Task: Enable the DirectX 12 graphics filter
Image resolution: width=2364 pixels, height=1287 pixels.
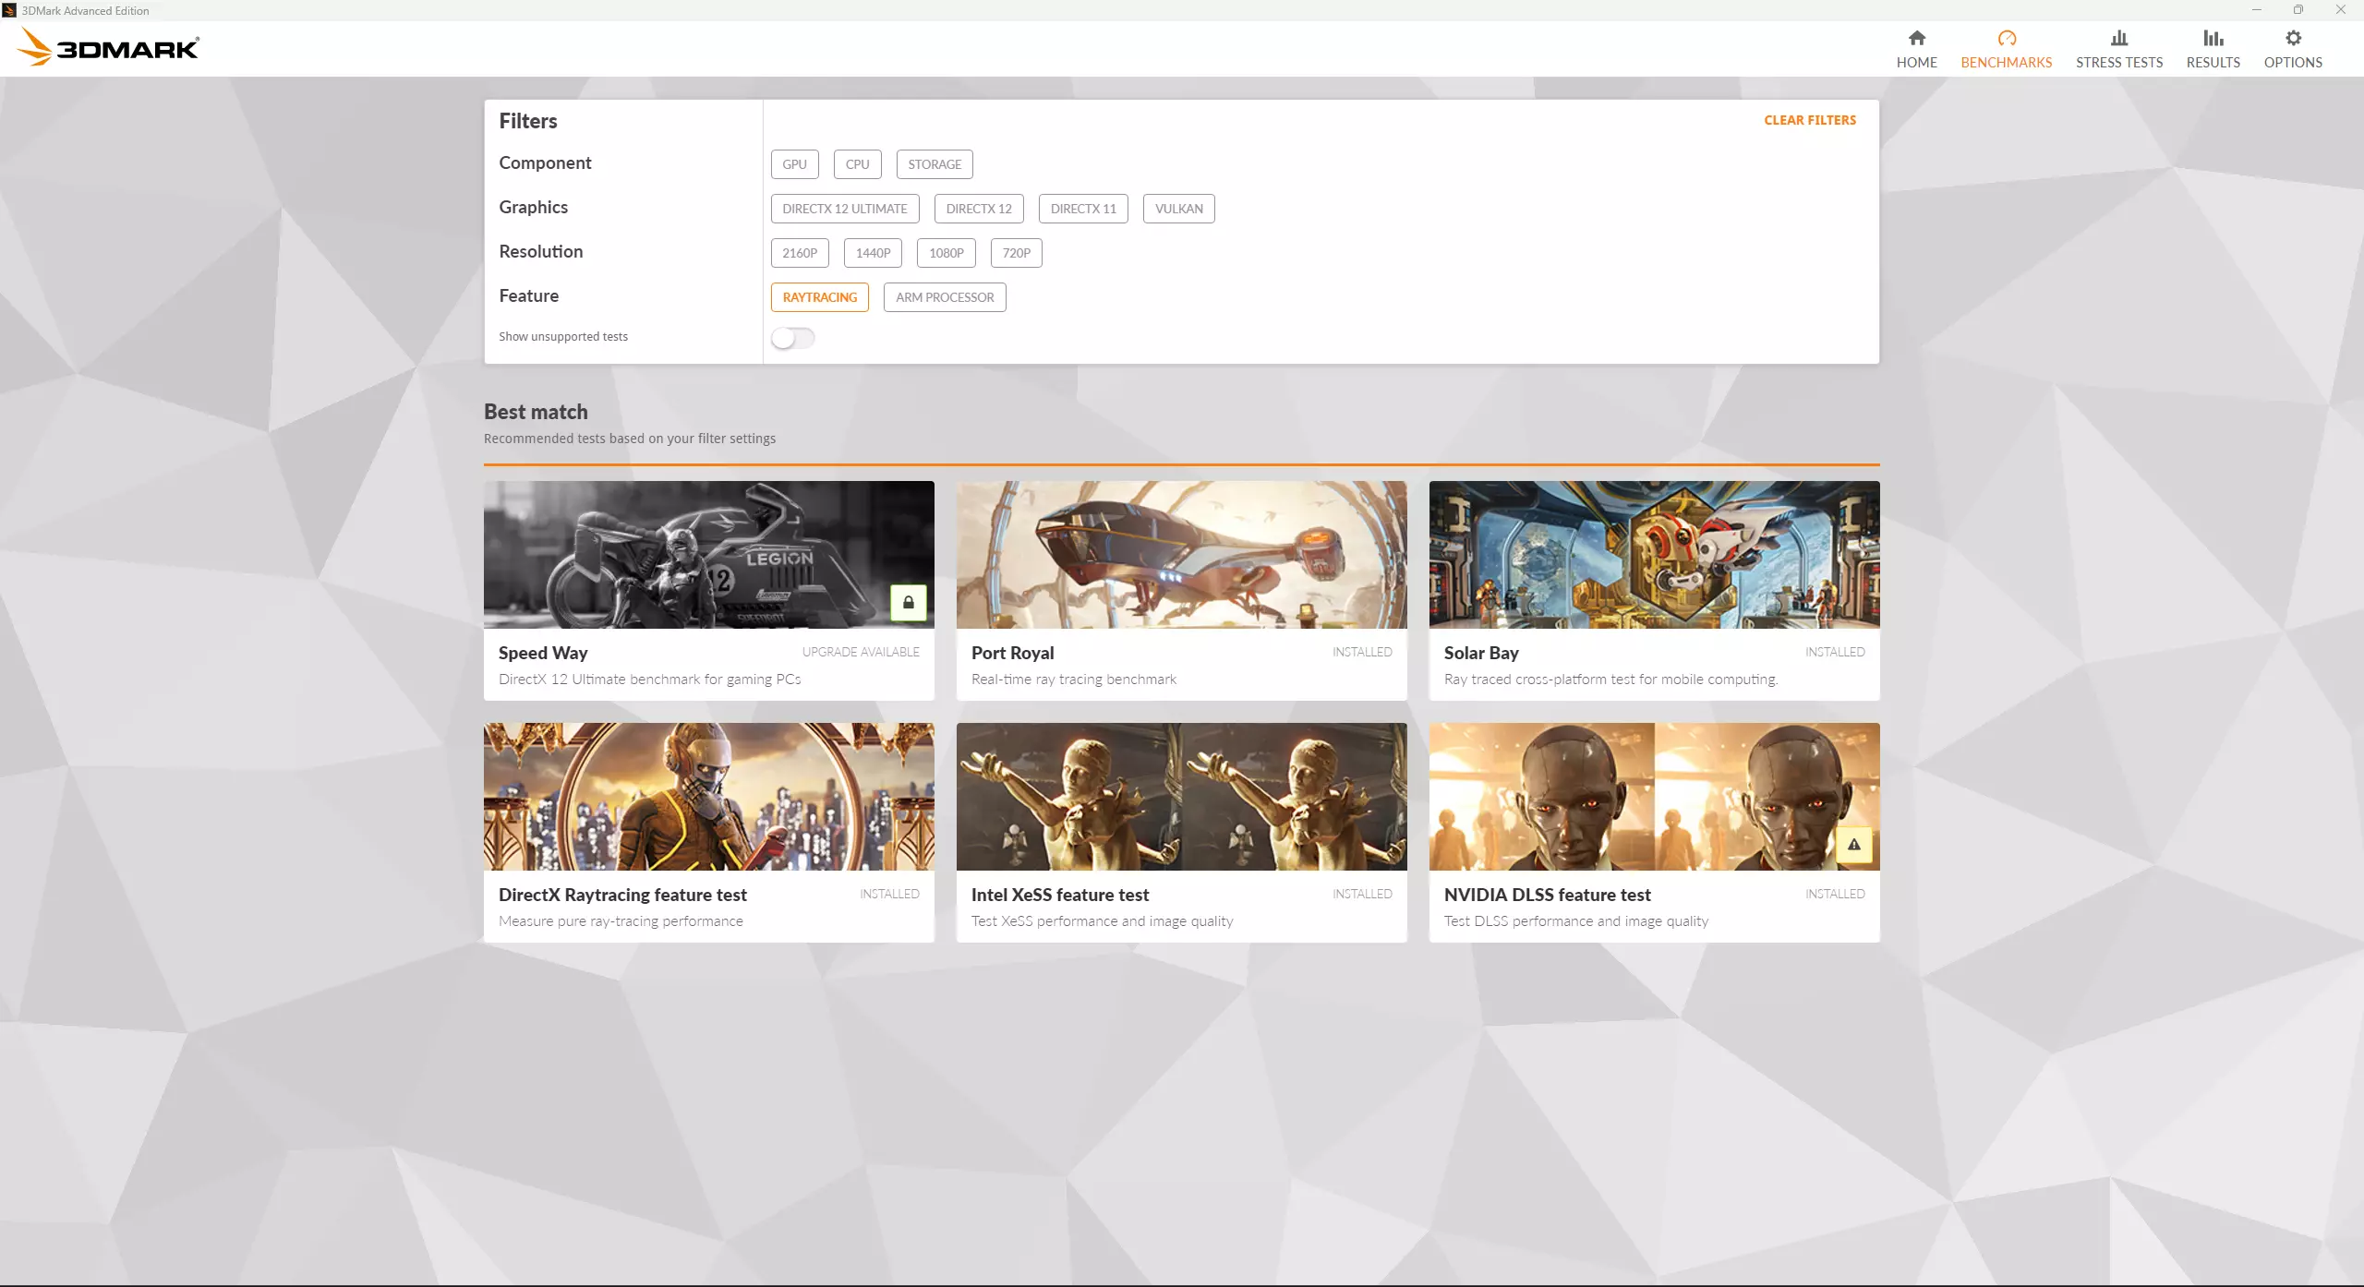Action: 978,209
